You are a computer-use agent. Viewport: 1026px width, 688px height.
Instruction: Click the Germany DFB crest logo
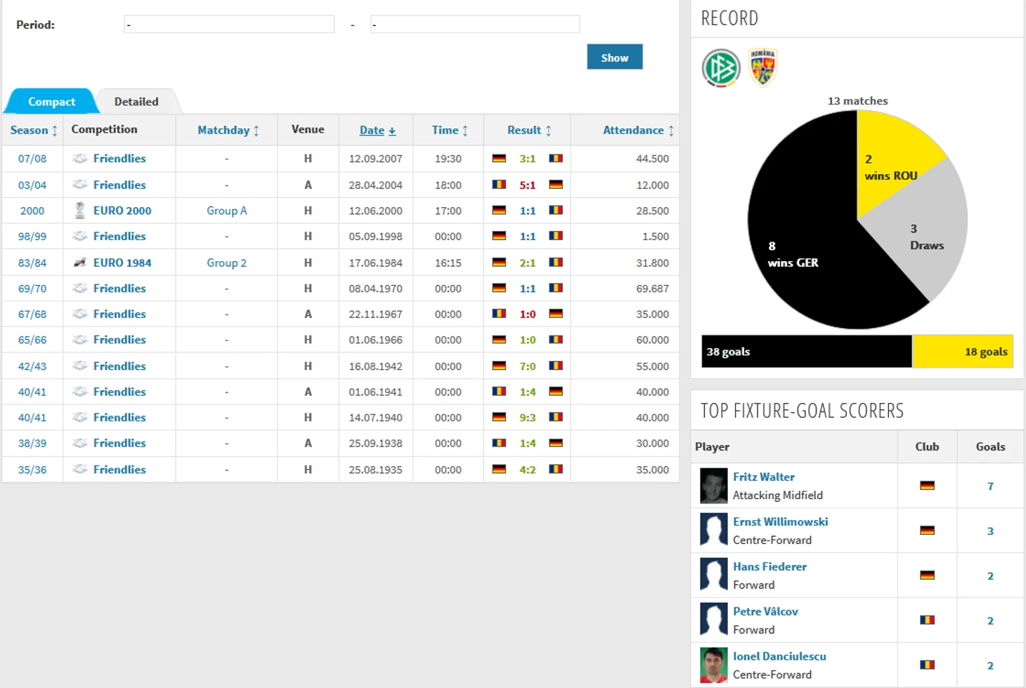[x=720, y=68]
